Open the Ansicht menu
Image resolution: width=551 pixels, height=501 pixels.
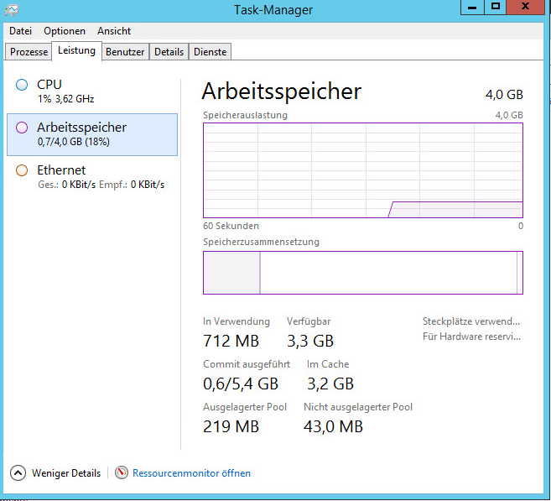point(114,31)
